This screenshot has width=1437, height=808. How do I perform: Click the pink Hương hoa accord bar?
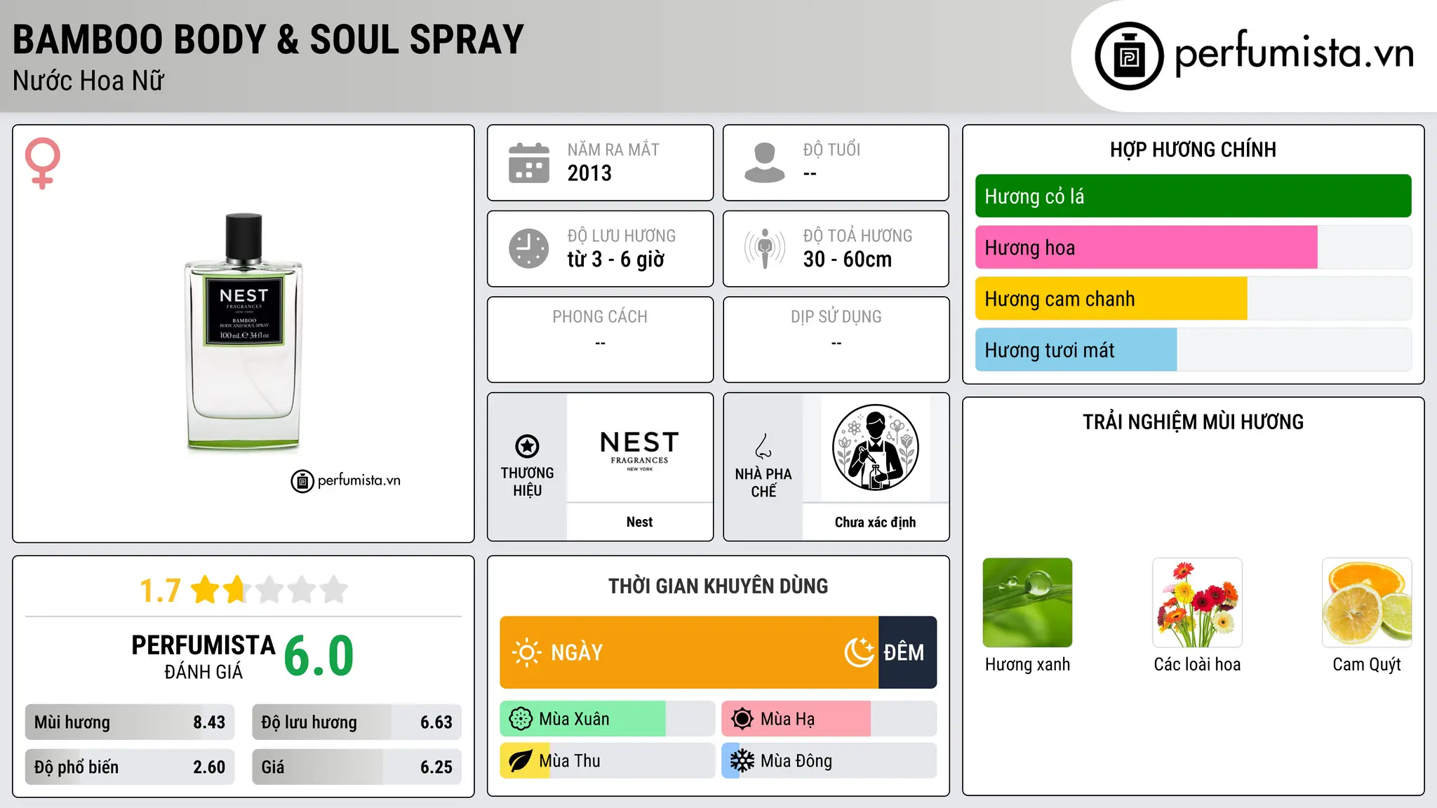coord(1147,248)
